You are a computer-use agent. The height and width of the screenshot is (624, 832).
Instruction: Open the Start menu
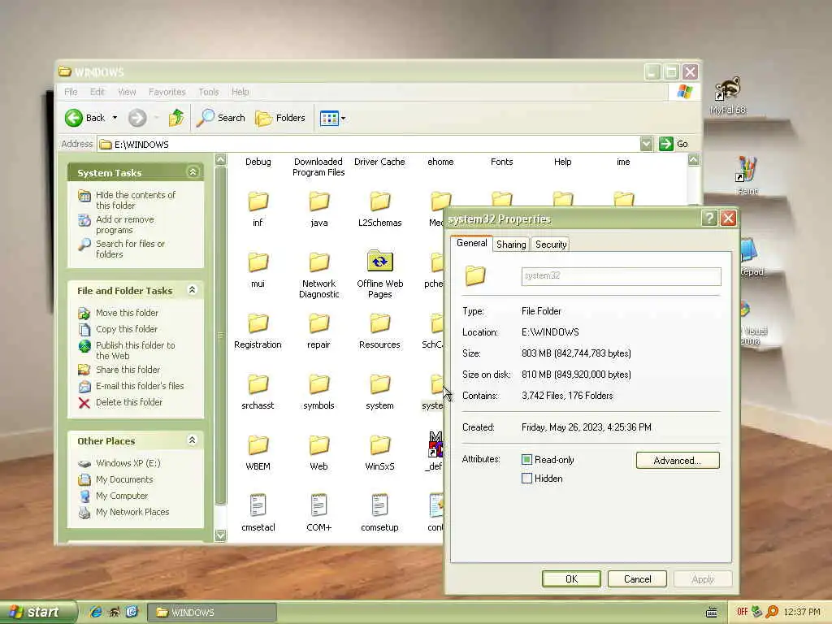(x=37, y=612)
